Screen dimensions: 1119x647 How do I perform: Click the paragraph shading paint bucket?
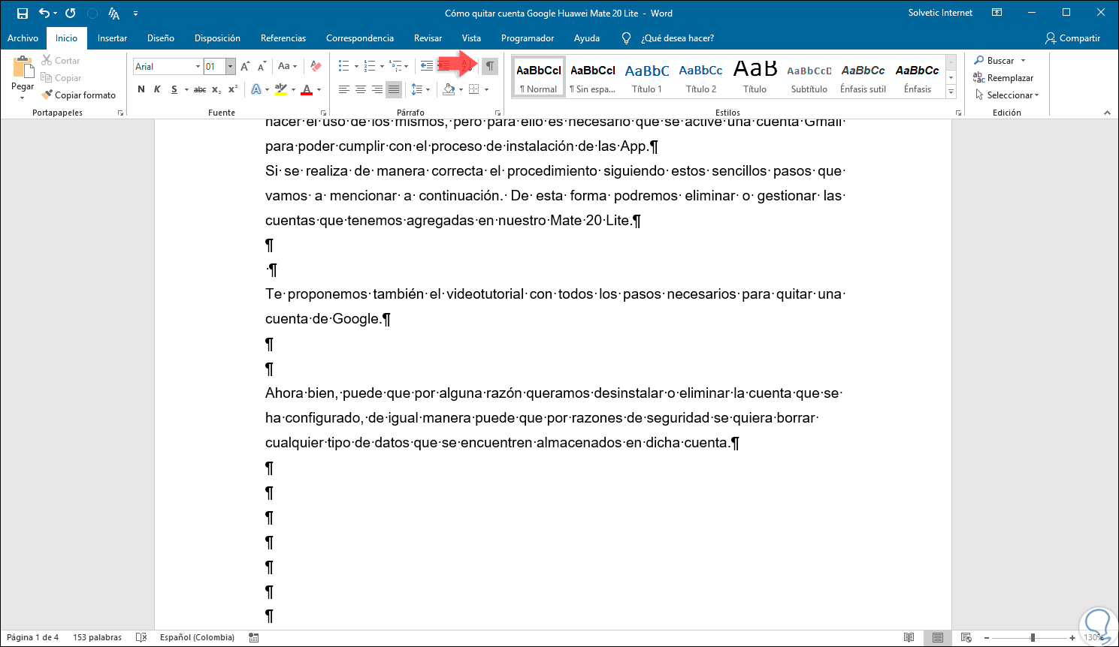click(449, 89)
